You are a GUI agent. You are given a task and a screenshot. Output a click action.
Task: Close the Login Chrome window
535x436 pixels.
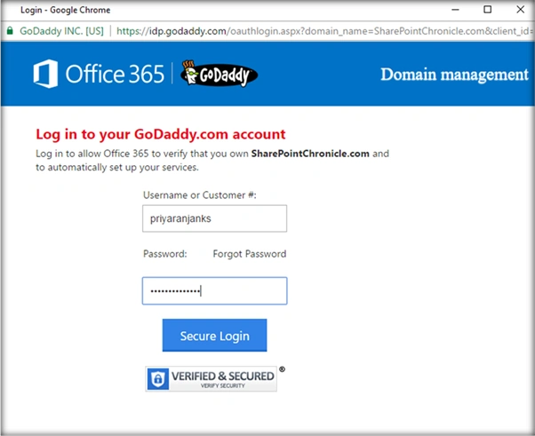click(x=520, y=10)
